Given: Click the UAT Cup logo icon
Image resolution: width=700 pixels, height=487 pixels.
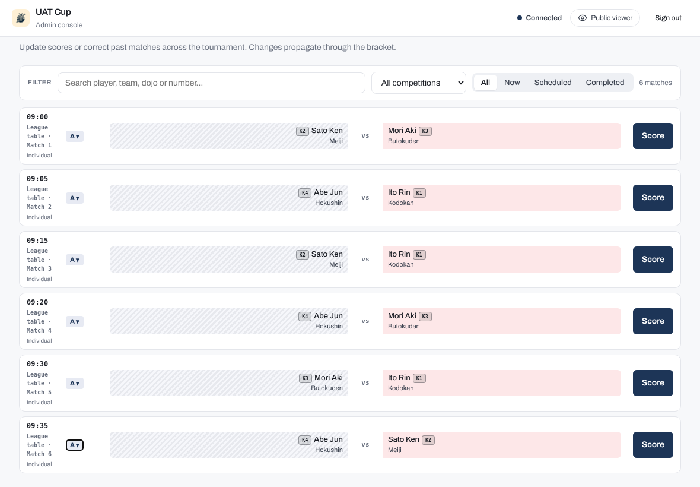Looking at the screenshot, I should click(x=21, y=18).
